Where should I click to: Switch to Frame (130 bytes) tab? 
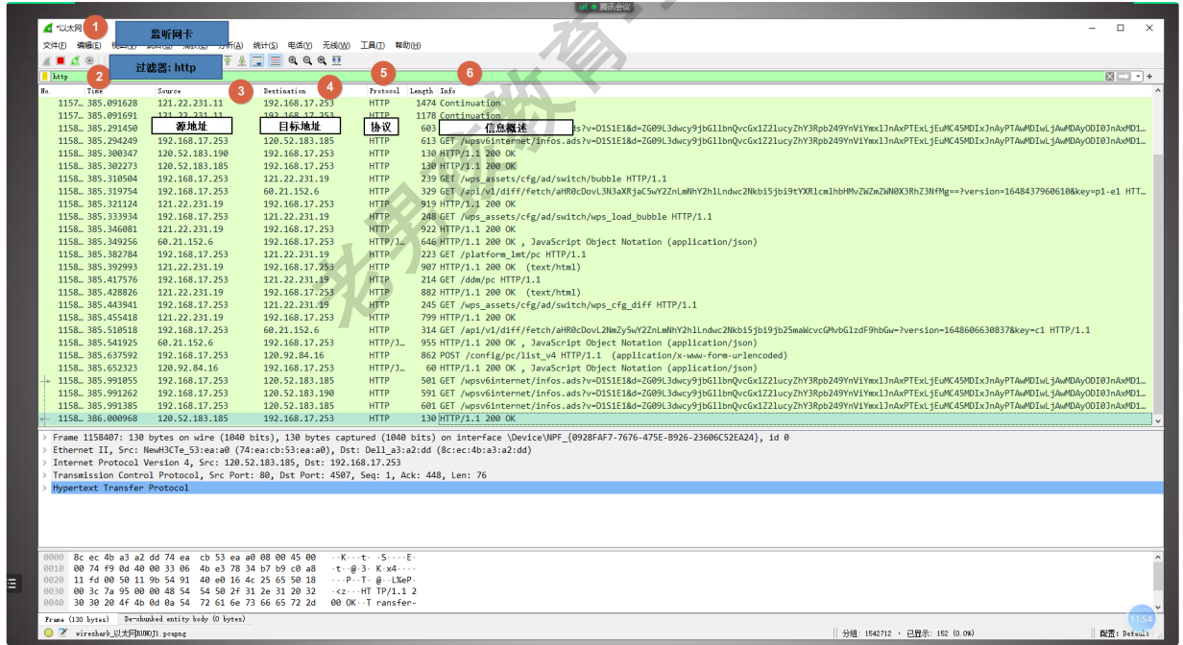click(77, 619)
